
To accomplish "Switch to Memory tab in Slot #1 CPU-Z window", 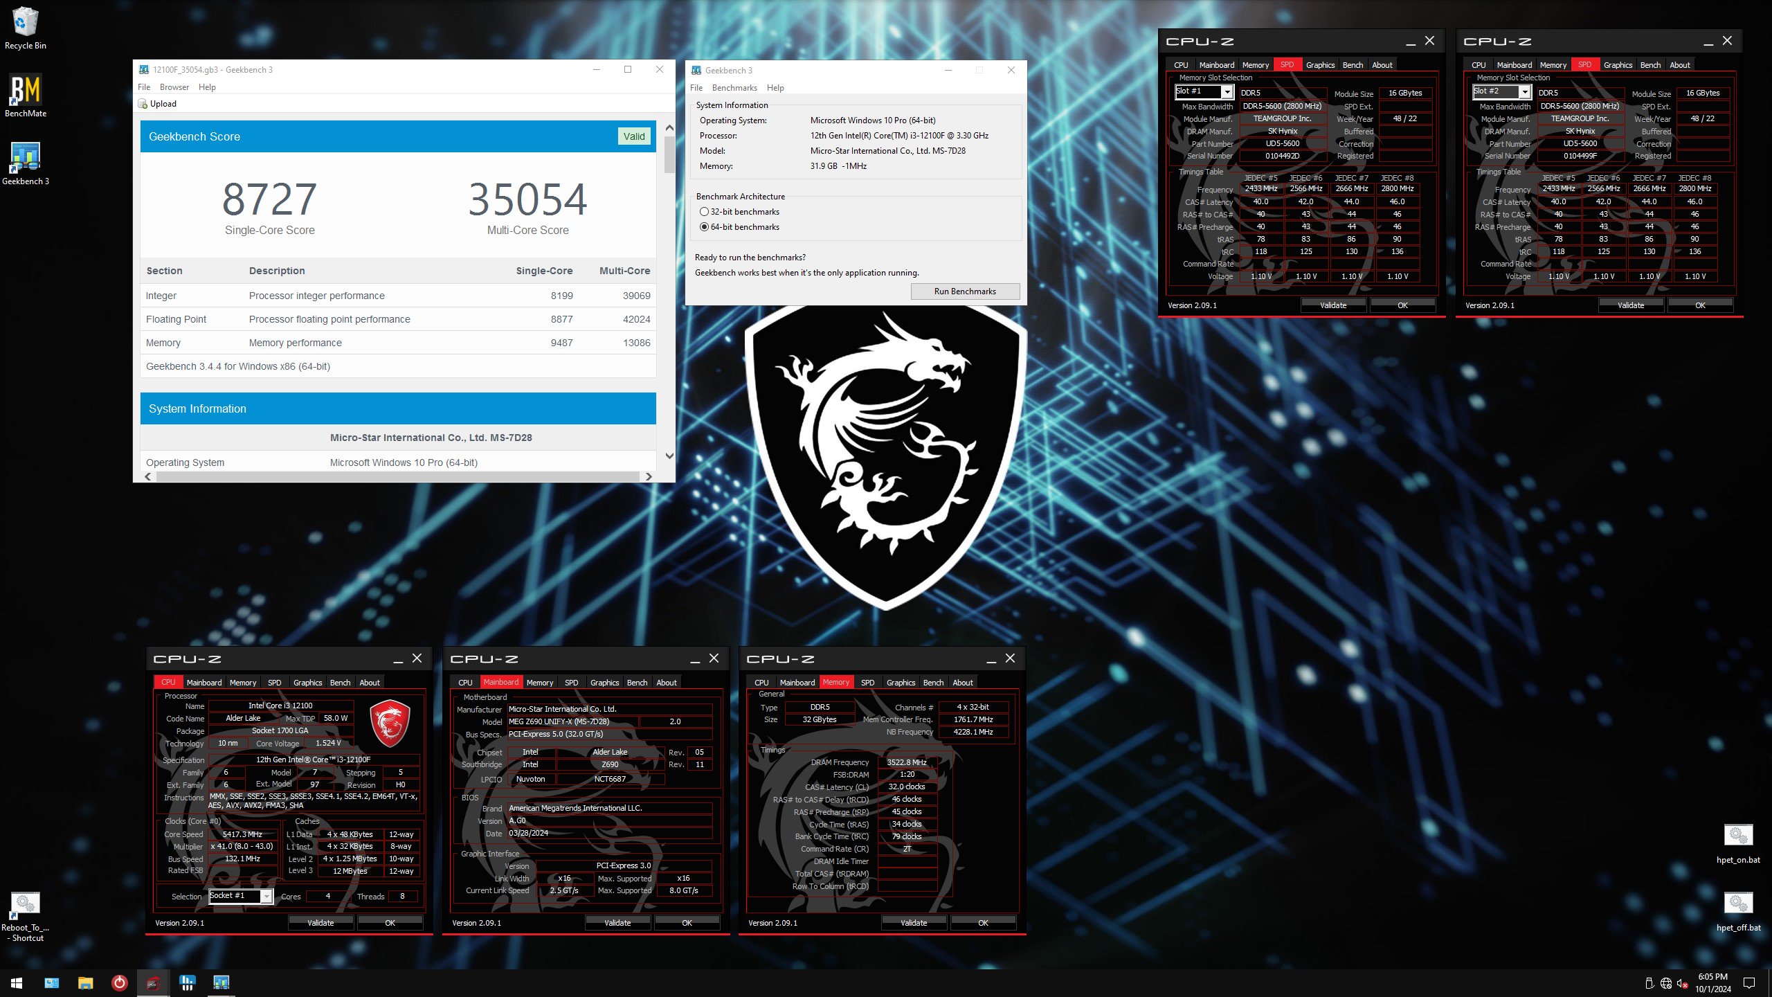I will [1255, 65].
